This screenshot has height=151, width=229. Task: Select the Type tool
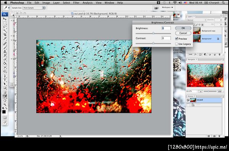5,80
